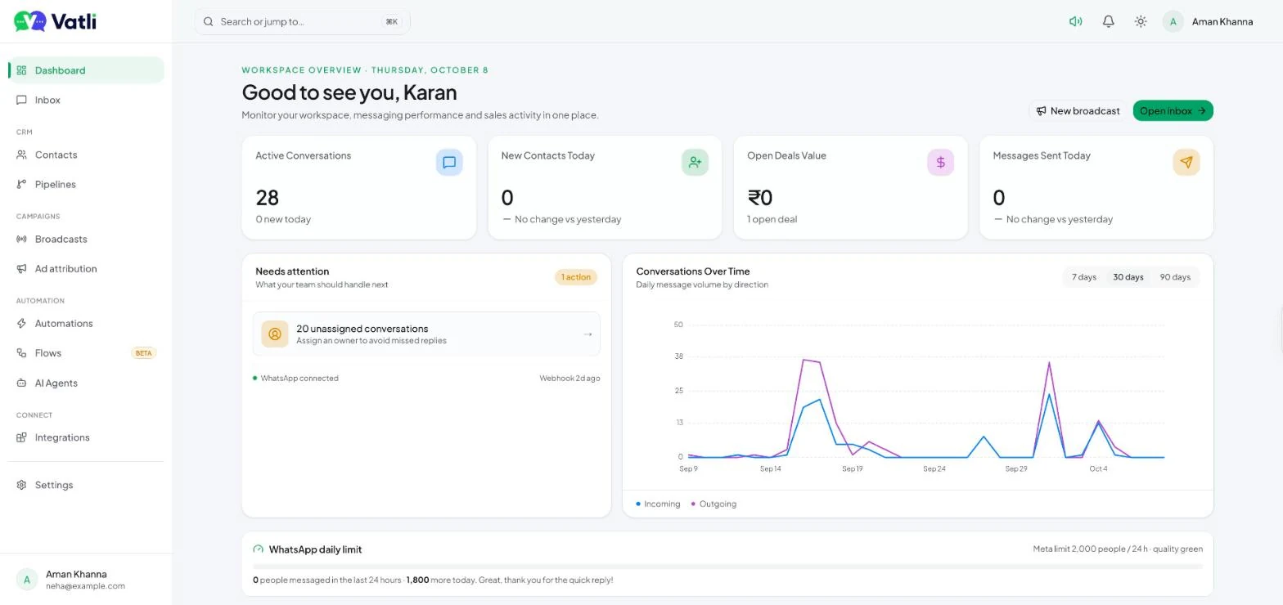Click WhatsApp connected status
Image resolution: width=1283 pixels, height=605 pixels.
(x=295, y=378)
